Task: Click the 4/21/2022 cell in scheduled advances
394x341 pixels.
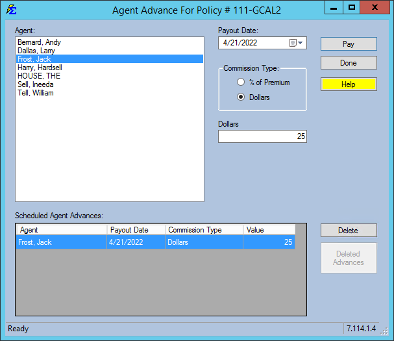Action: pos(136,242)
